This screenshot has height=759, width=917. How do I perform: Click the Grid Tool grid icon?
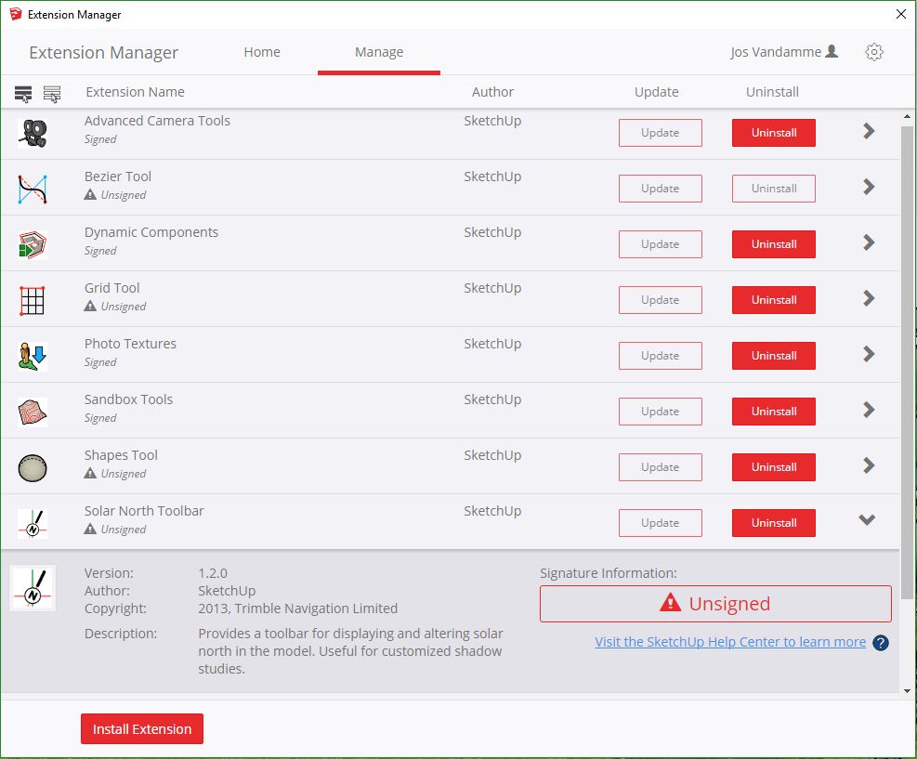[33, 301]
